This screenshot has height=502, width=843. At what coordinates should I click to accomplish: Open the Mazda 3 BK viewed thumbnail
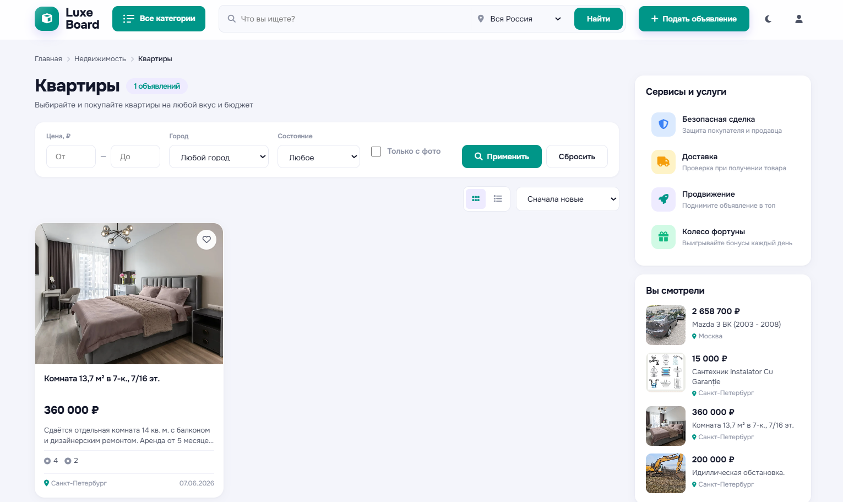tap(666, 325)
